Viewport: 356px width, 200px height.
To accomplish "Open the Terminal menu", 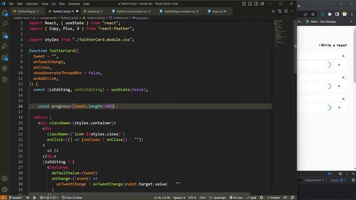I will (74, 4).
